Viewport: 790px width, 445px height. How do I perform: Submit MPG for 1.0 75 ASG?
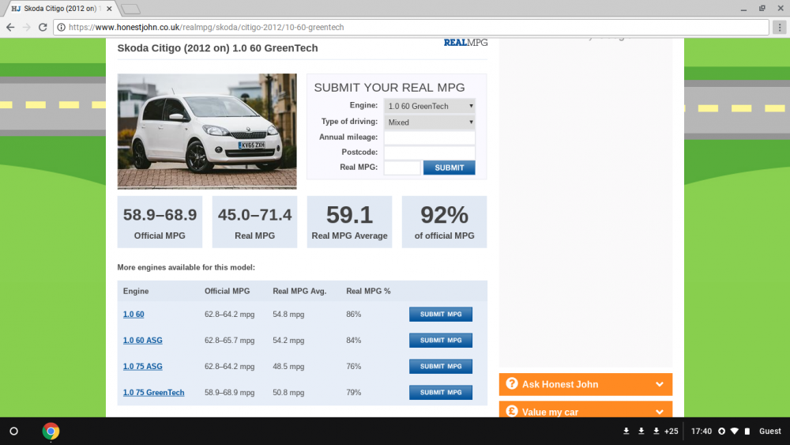(440, 367)
